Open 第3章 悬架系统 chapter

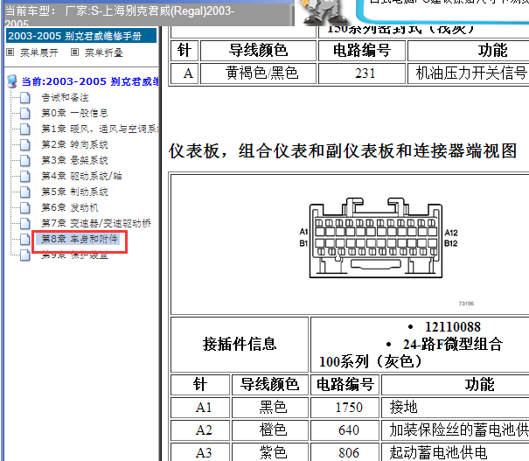(74, 160)
